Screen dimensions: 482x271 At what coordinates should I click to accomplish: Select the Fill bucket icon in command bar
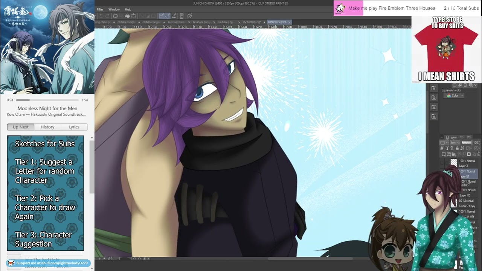(127, 16)
